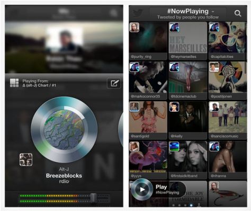Tap the small band photo thumbnail
The image size is (251, 211).
click(26, 160)
